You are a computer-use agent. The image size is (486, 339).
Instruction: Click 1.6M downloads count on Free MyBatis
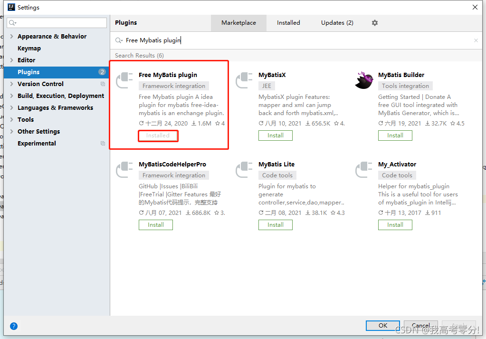pyautogui.click(x=201, y=124)
